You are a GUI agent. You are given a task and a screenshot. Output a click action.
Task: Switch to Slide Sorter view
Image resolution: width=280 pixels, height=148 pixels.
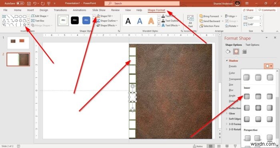pos(219,146)
